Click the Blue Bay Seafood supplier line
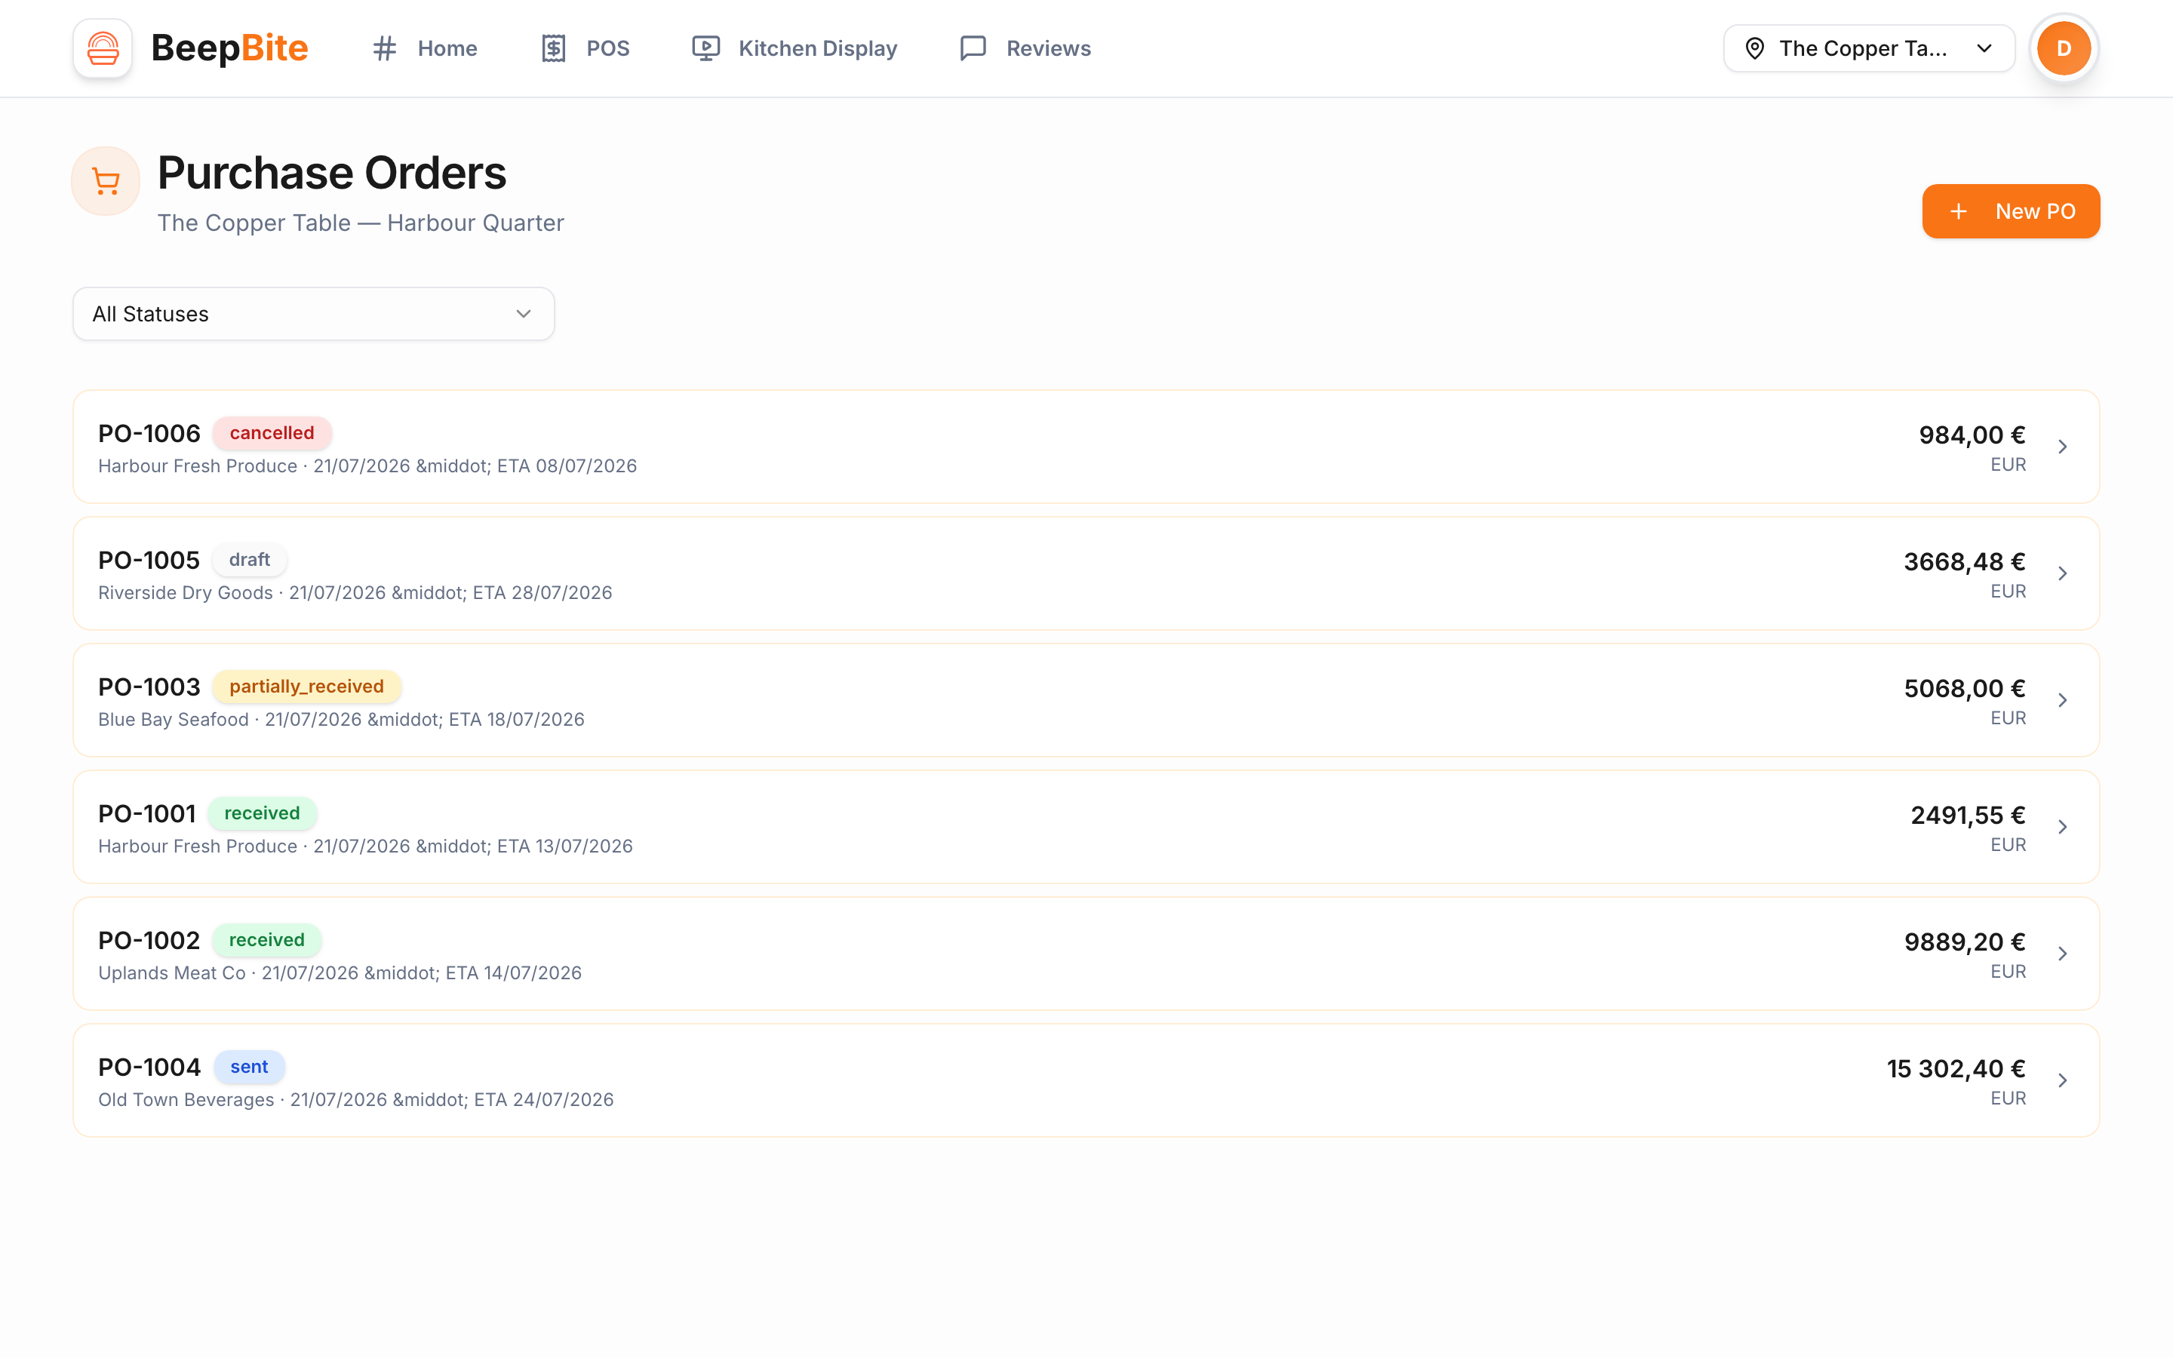 pyautogui.click(x=341, y=720)
